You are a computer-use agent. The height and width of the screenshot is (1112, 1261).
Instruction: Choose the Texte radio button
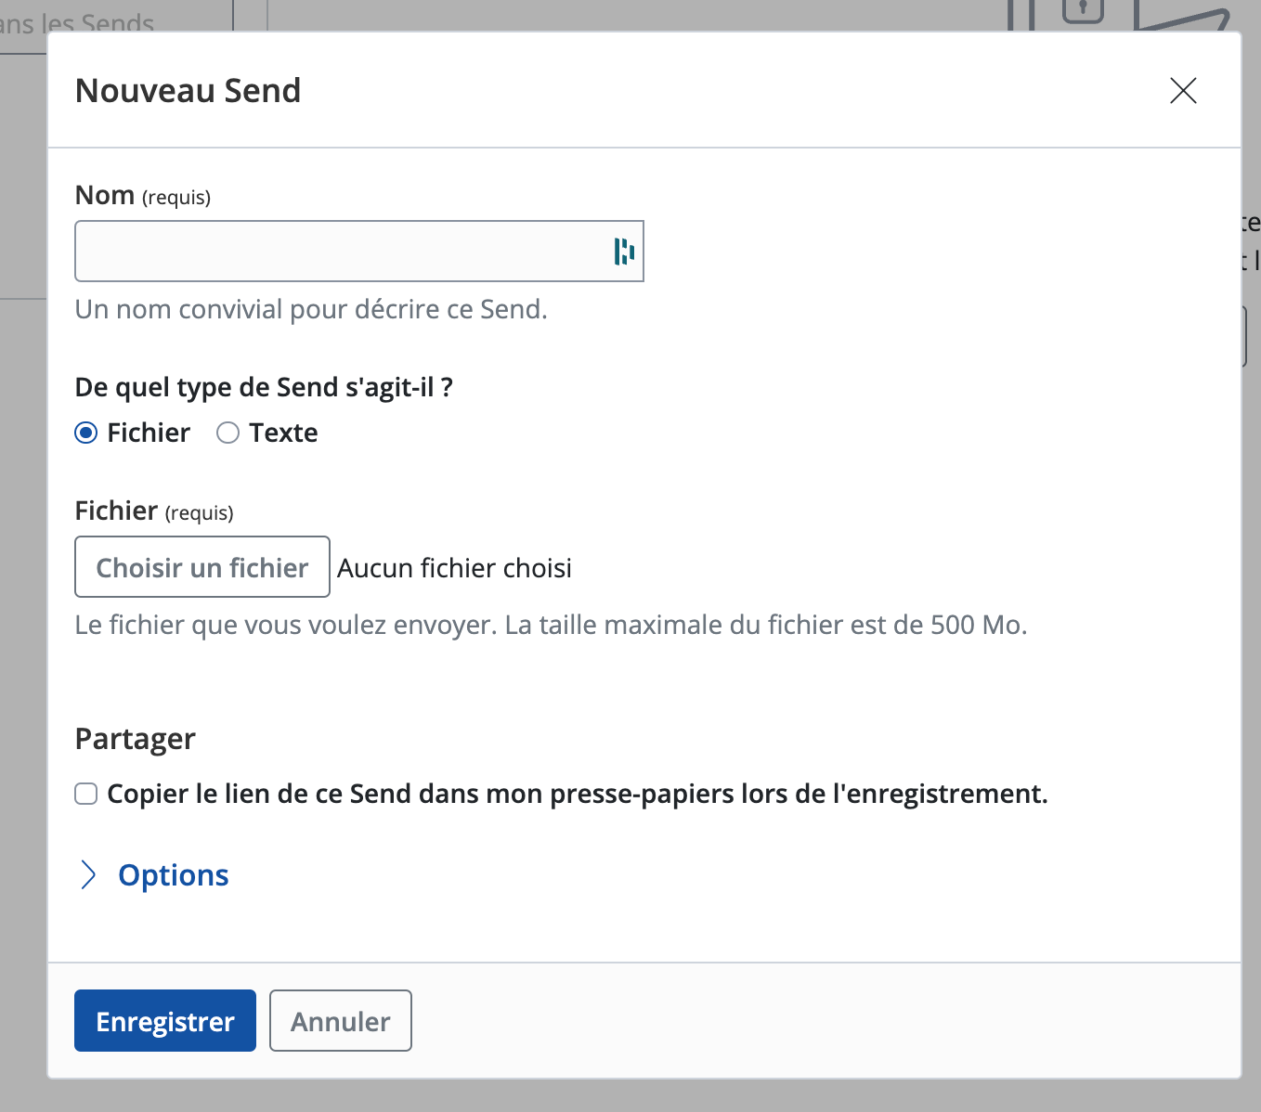pos(227,433)
